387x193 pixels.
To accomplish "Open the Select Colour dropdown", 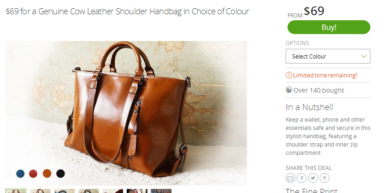I will click(328, 56).
